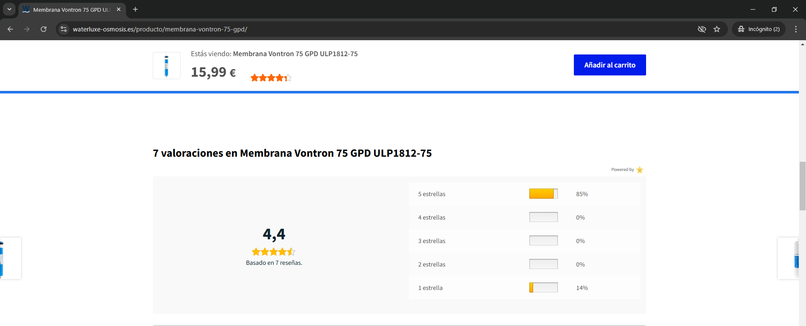This screenshot has height=326, width=806.
Task: Open the next product thumbnail at right edge
Action: (788, 258)
